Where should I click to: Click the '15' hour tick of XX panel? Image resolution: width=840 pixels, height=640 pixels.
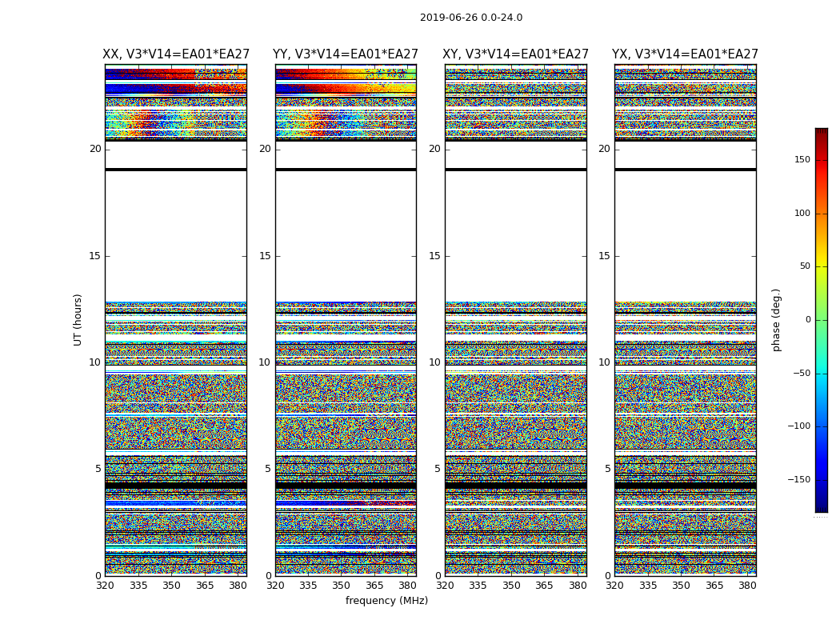pyautogui.click(x=95, y=256)
